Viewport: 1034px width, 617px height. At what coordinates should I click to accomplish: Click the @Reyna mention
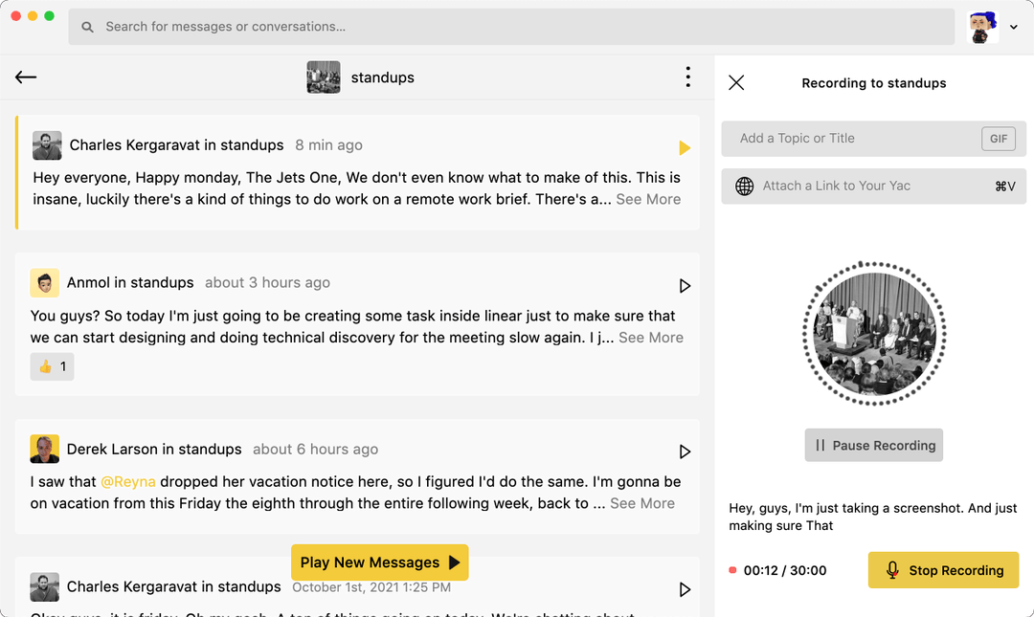(128, 482)
